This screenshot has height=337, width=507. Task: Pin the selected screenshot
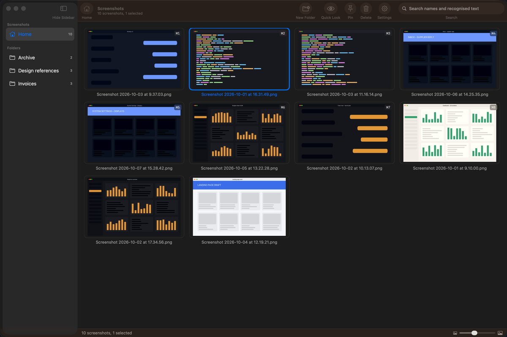coord(350,8)
